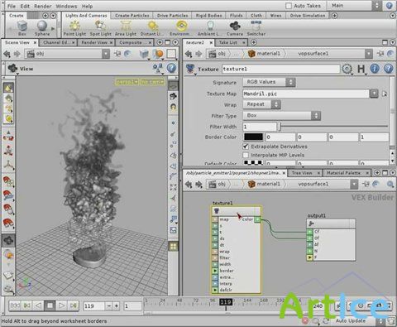This screenshot has height=327, width=397.
Task: Play the animation in reverse
Action: click(38, 305)
